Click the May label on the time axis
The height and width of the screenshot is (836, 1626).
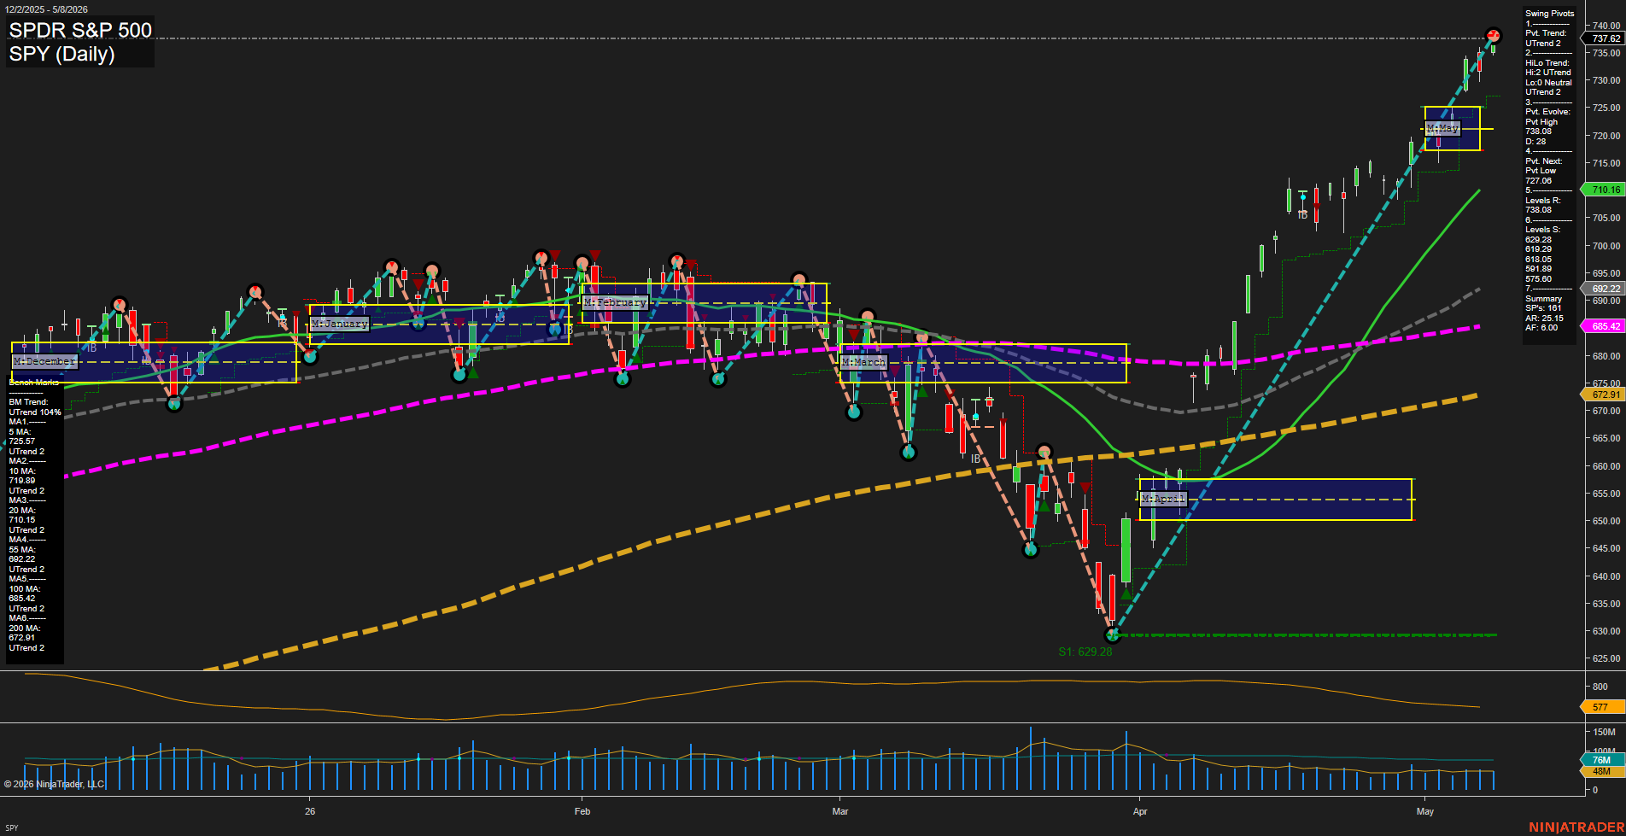pos(1425,811)
